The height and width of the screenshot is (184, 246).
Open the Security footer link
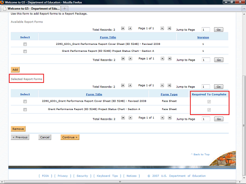(x=82, y=176)
